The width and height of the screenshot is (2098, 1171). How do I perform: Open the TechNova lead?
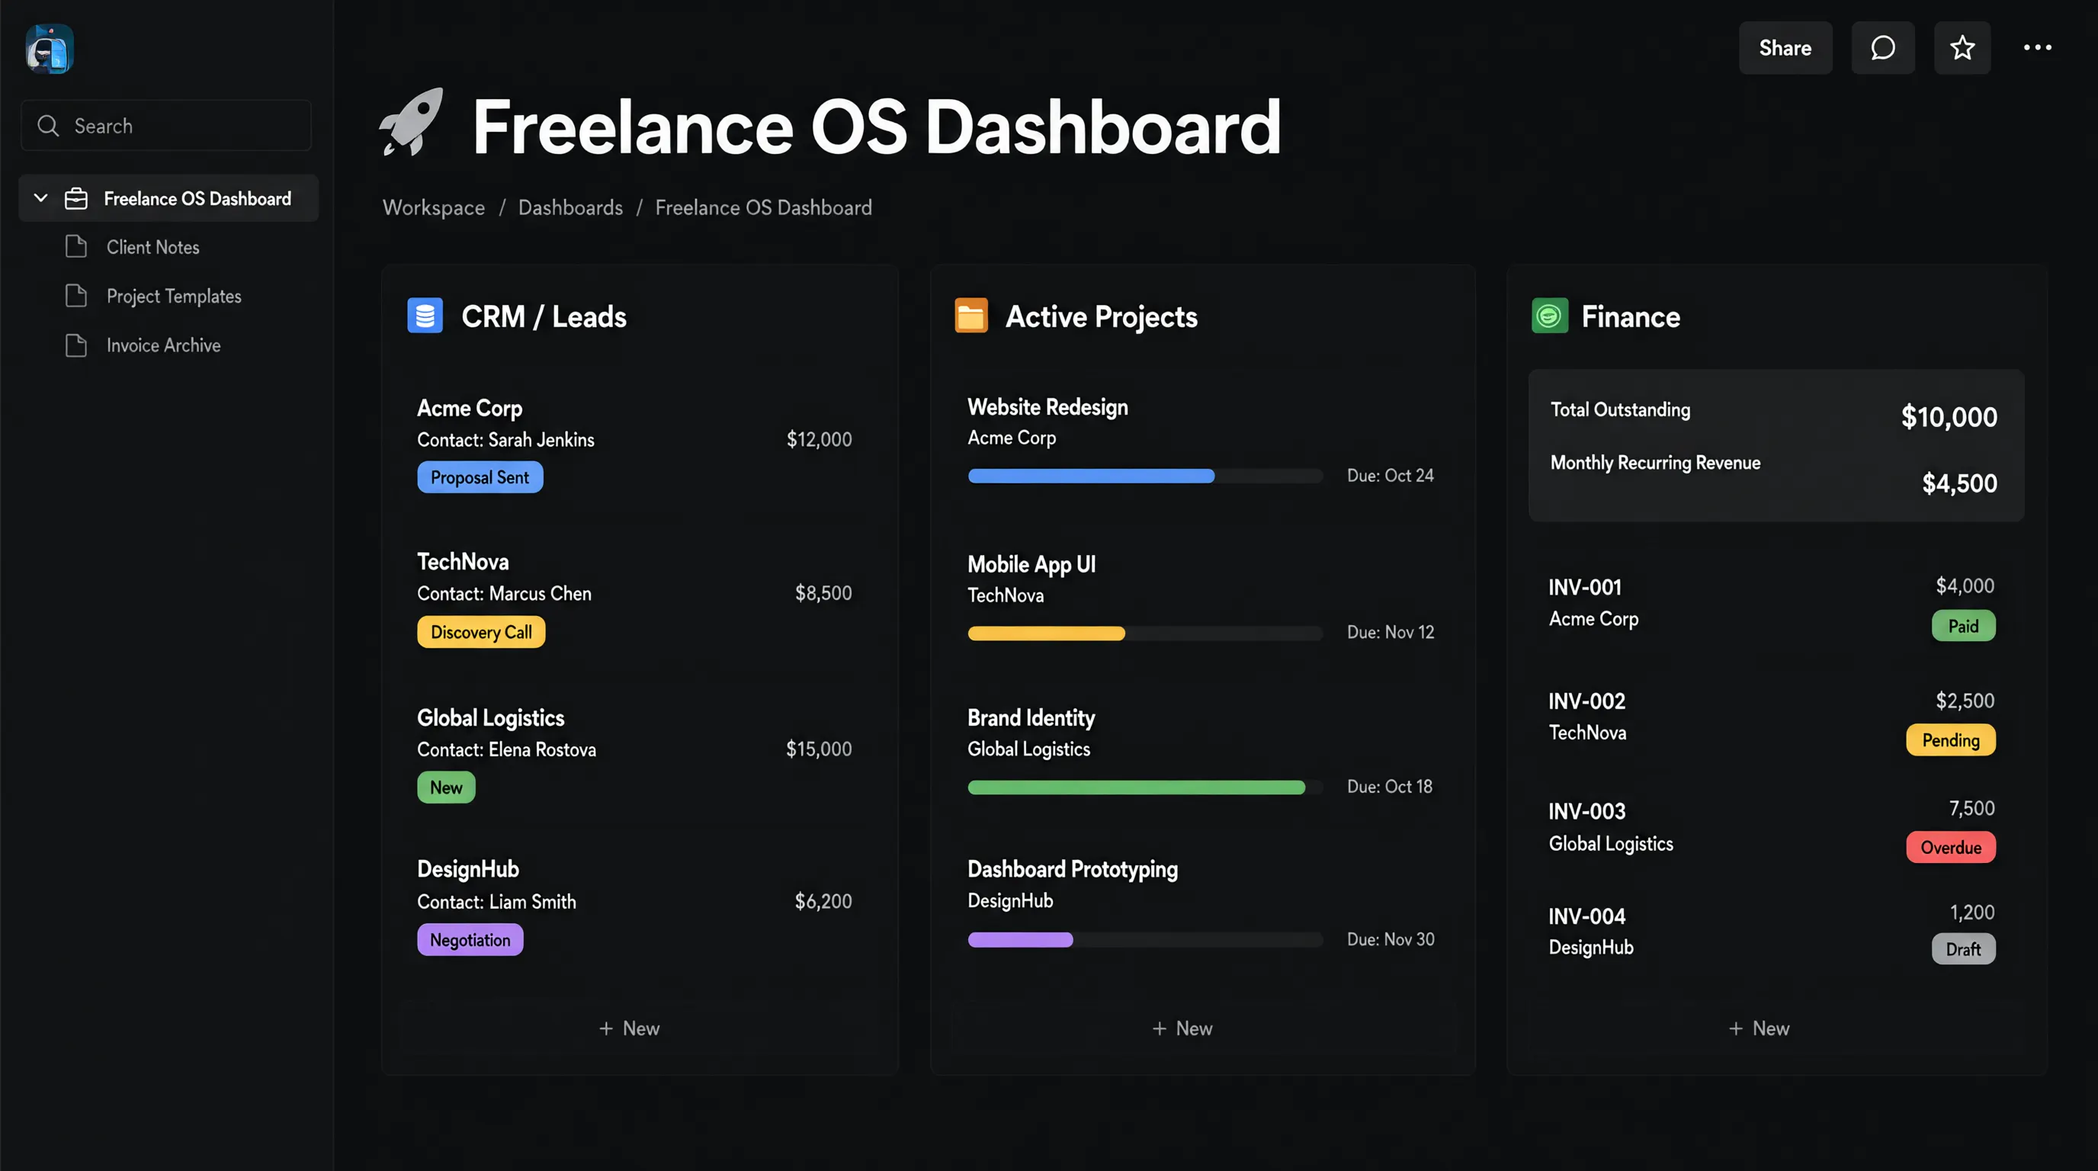[464, 562]
